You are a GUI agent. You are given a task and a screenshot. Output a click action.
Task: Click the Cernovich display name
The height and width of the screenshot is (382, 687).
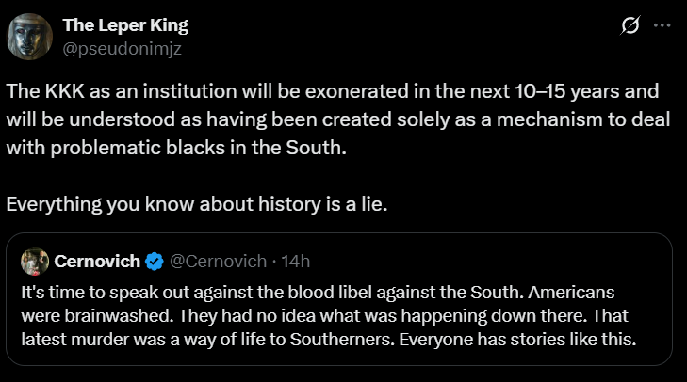(98, 260)
